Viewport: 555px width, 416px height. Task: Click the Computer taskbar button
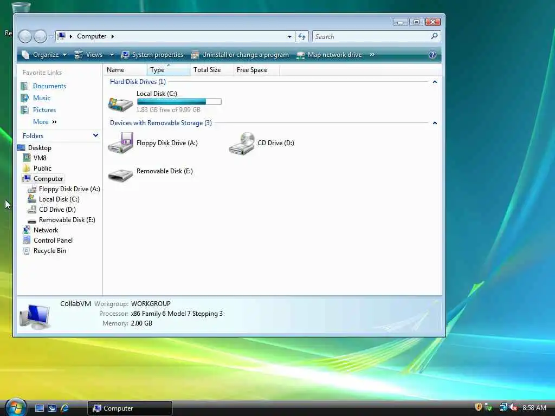(x=130, y=408)
